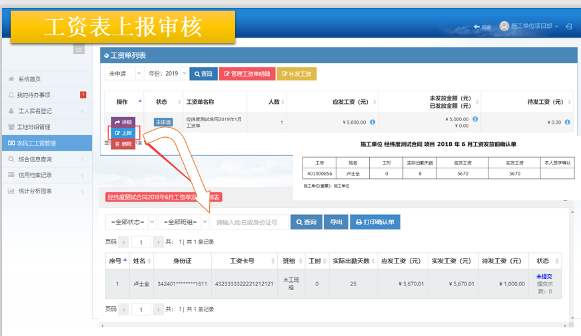581x336 pixels.
Task: Click the info icon beside 待发工资 ¥0.00
Action: [567, 122]
